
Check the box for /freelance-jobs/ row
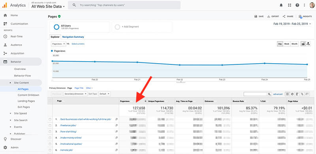tap(50, 126)
